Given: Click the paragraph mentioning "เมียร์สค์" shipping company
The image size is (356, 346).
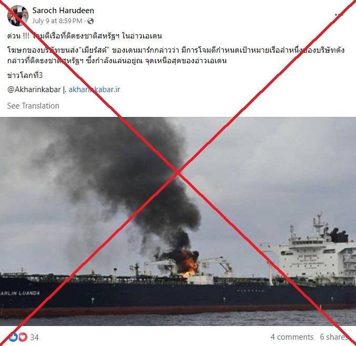Looking at the screenshot, I should [176, 55].
